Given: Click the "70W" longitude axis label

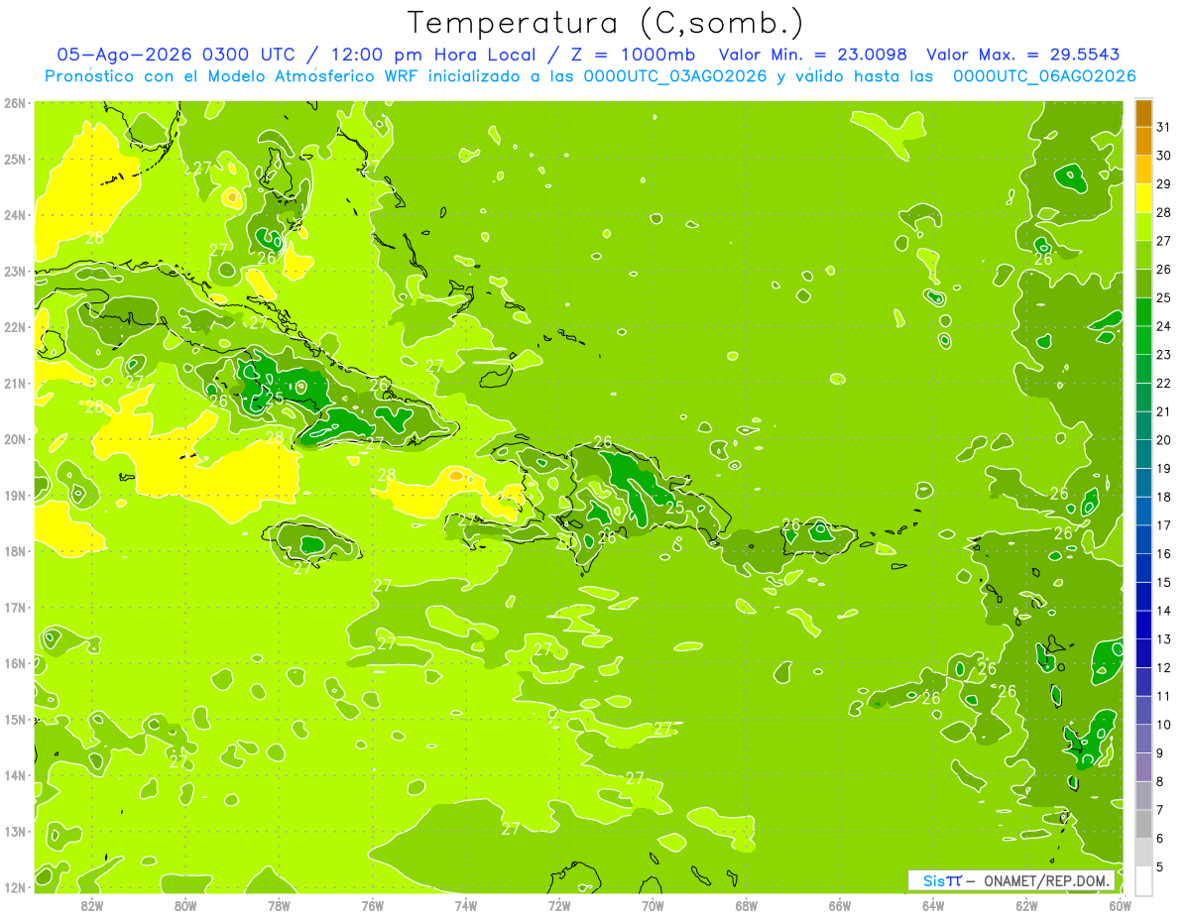Looking at the screenshot, I should [x=653, y=905].
